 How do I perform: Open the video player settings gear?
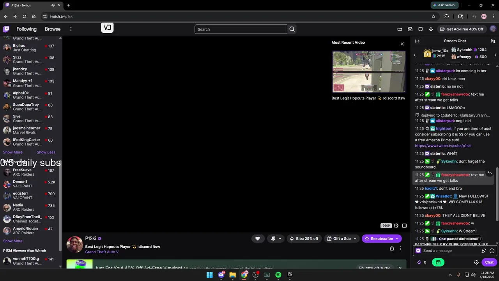(x=396, y=226)
